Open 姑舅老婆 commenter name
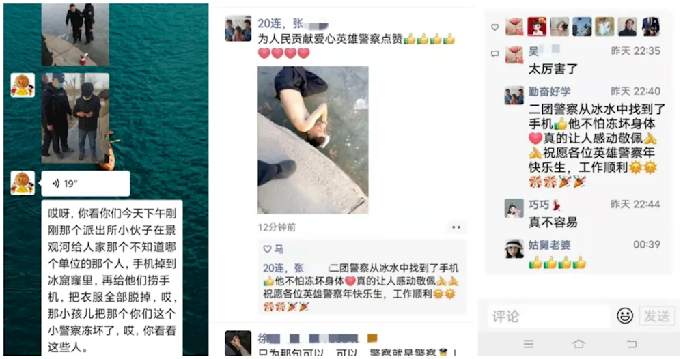683x359 pixels. coord(549,245)
